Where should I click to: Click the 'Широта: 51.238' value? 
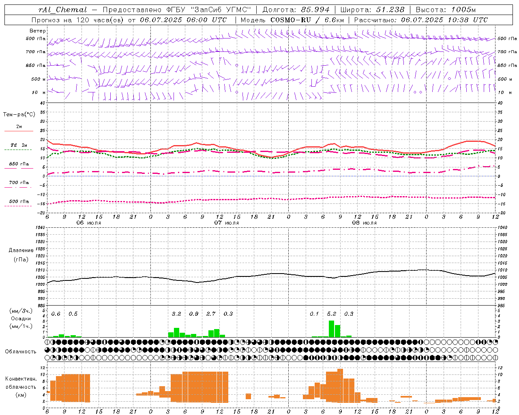click(x=372, y=10)
